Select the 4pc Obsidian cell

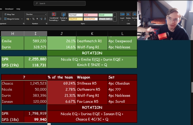coord(122,83)
